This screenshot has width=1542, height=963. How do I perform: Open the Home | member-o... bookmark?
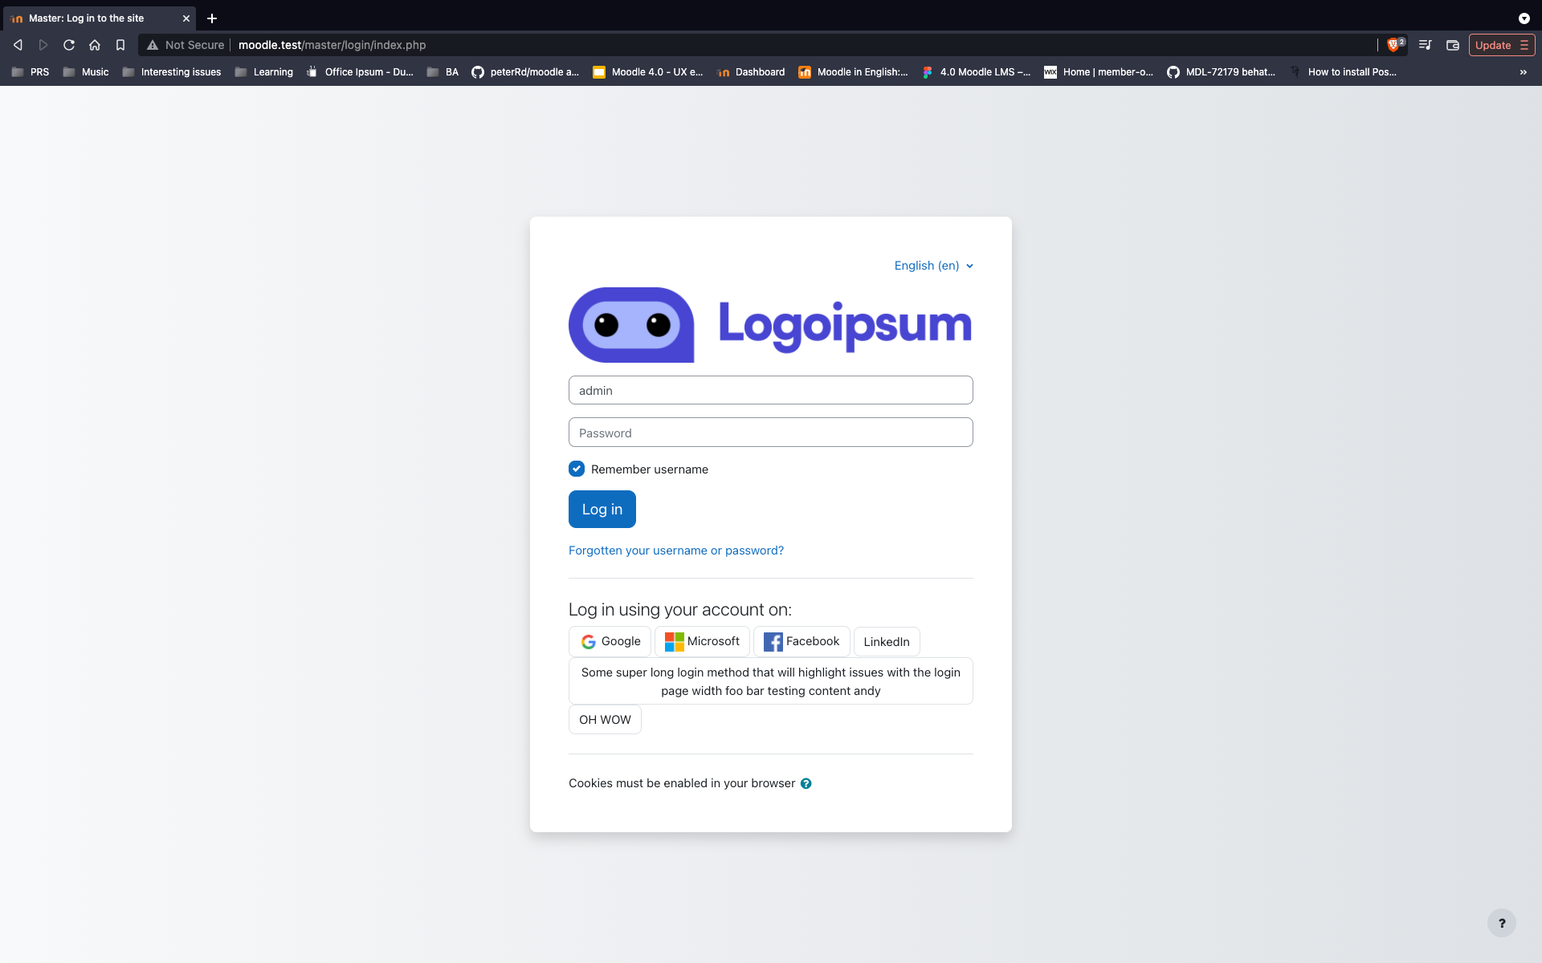coord(1099,72)
